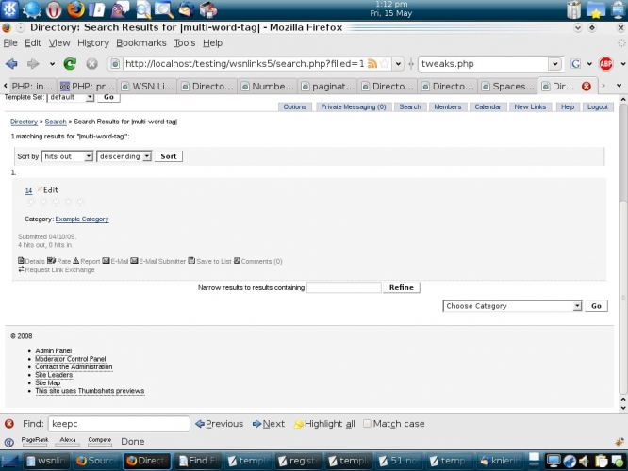The width and height of the screenshot is (628, 471).
Task: Open the Bookmarks menu
Action: 141,43
